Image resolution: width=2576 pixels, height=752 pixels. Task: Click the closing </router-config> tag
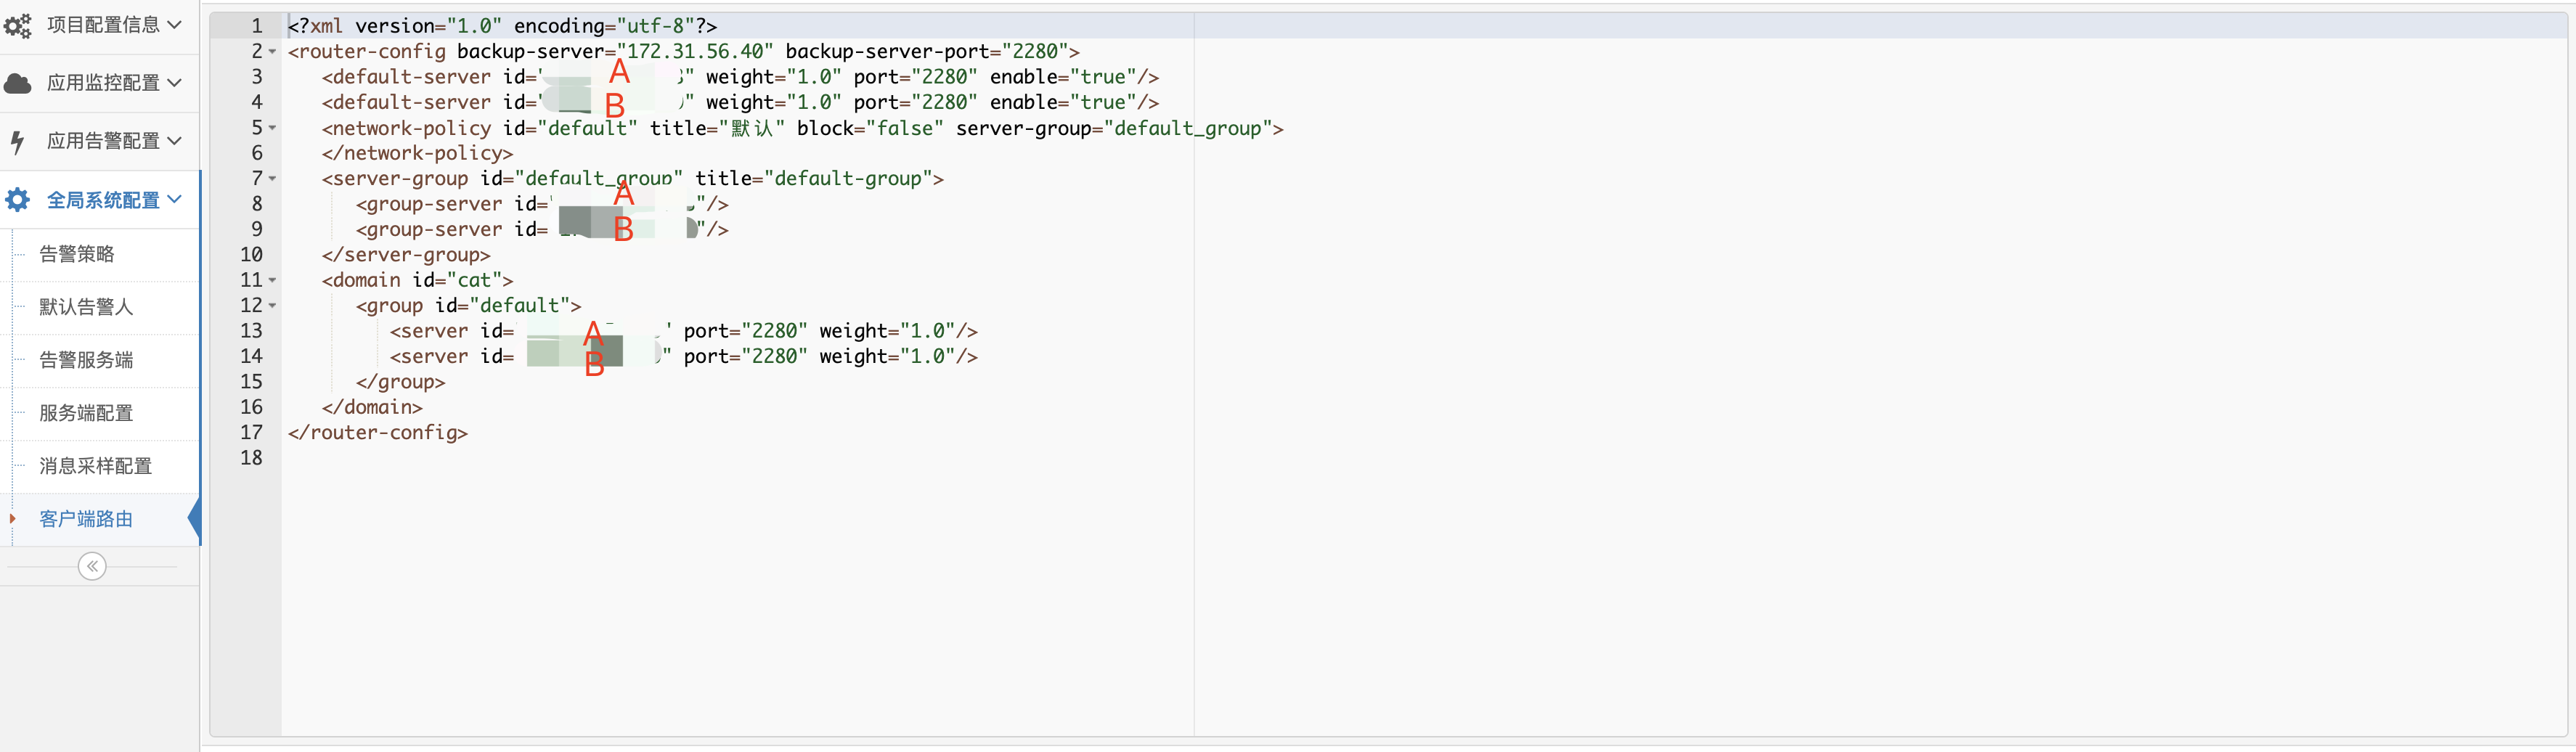pos(378,433)
